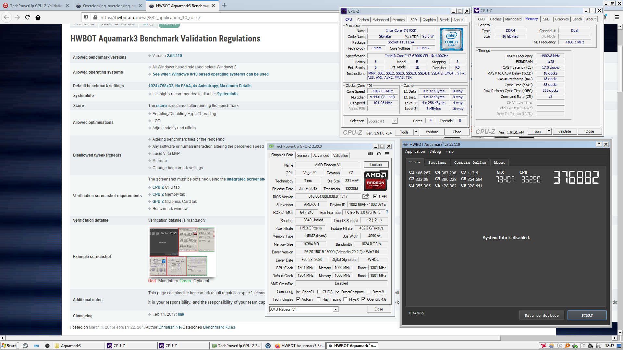Image resolution: width=623 pixels, height=350 pixels.
Task: Open the Sensors tab in GPU-Z
Action: tap(303, 156)
